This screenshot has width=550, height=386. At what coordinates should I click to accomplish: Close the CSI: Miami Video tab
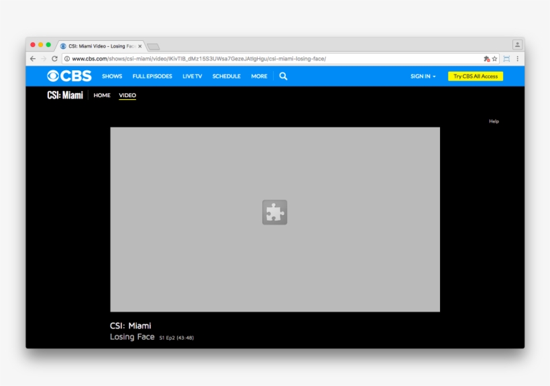click(140, 46)
